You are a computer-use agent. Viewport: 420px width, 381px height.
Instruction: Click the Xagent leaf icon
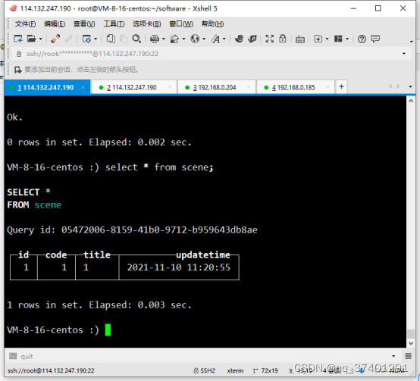pos(252,39)
